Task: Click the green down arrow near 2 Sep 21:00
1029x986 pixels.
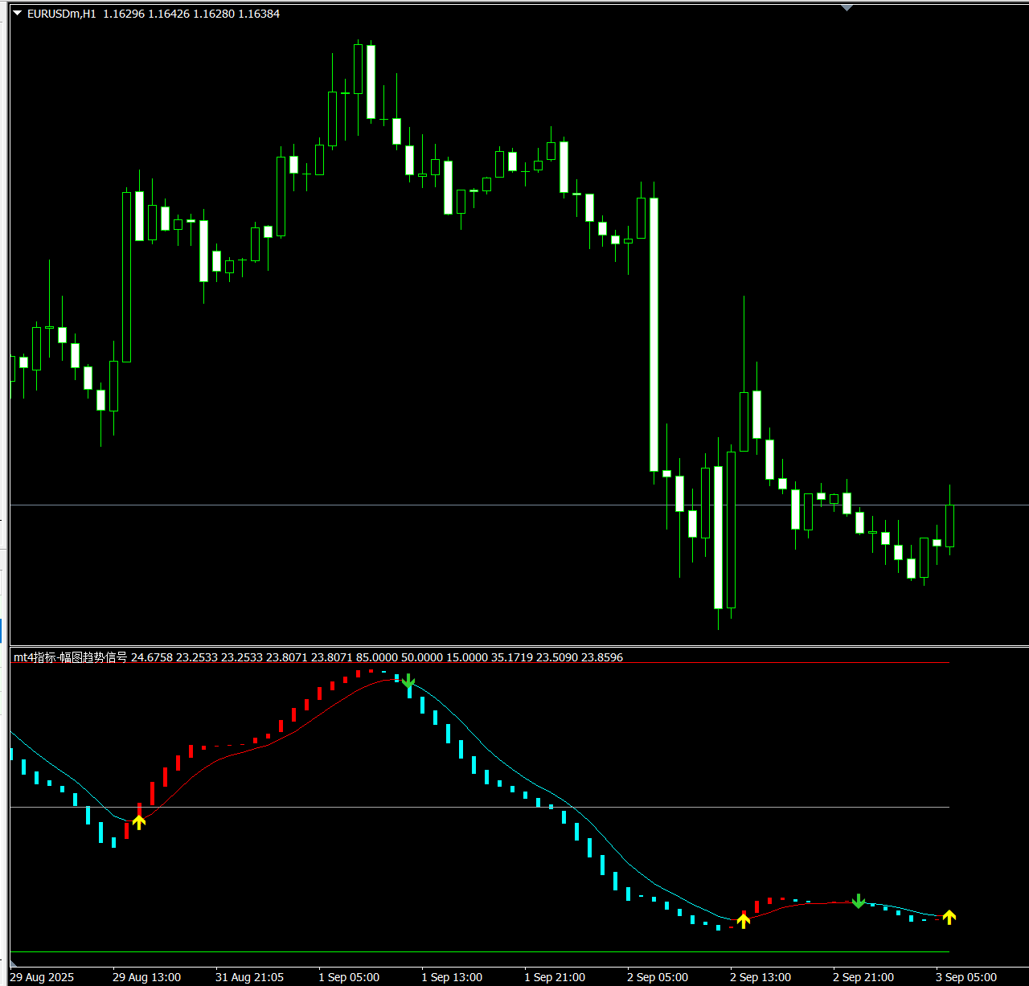Action: (859, 901)
